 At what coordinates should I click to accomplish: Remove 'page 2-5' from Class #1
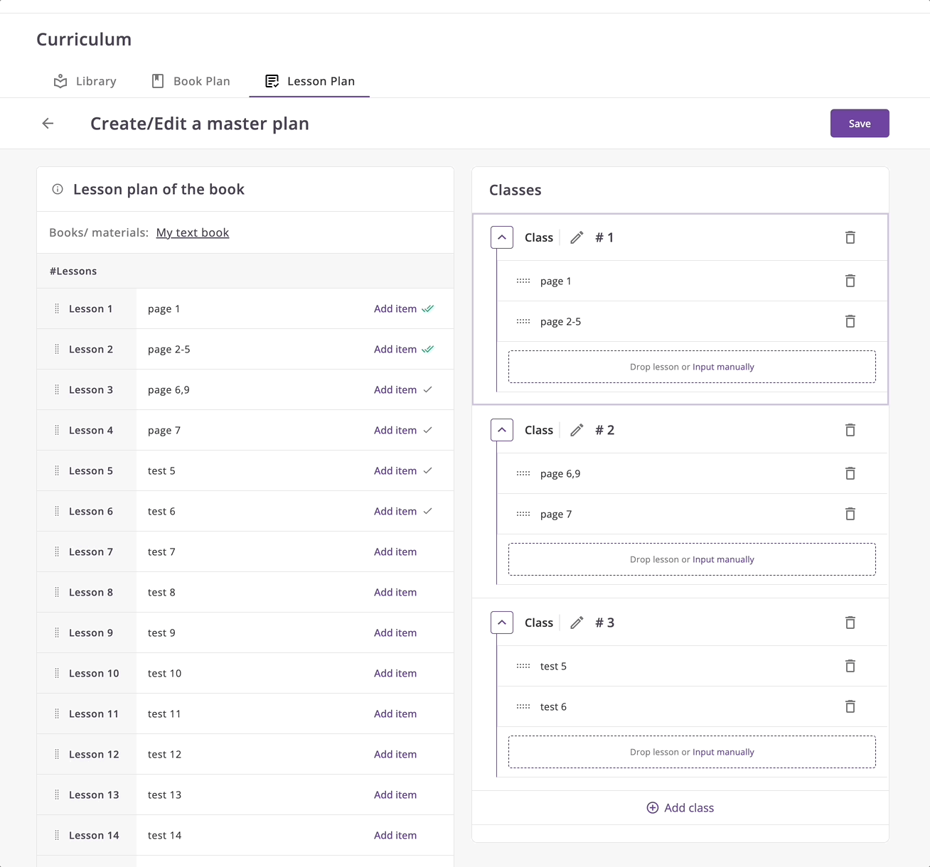(x=850, y=321)
